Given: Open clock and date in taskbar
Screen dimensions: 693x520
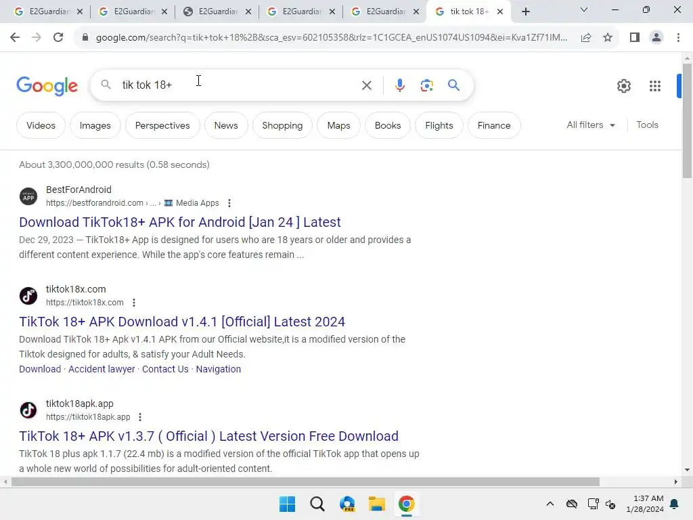Looking at the screenshot, I should coord(645,504).
